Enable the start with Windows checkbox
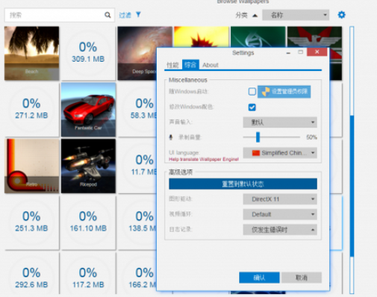377x297 pixels. pos(252,92)
